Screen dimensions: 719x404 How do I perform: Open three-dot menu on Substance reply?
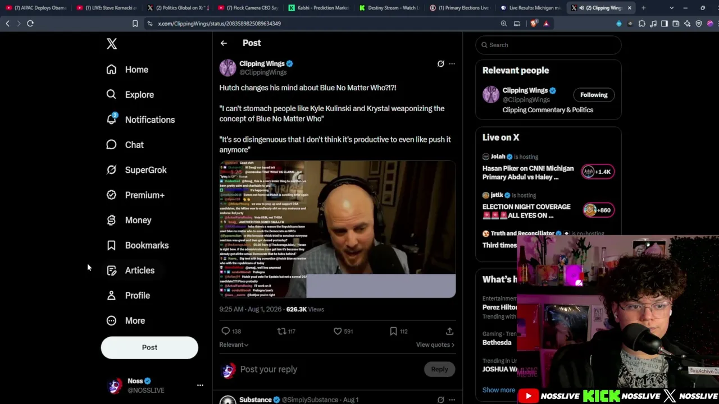(x=452, y=400)
